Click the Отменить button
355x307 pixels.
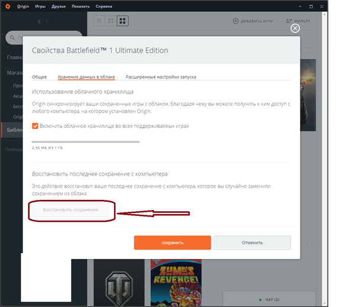tap(252, 243)
